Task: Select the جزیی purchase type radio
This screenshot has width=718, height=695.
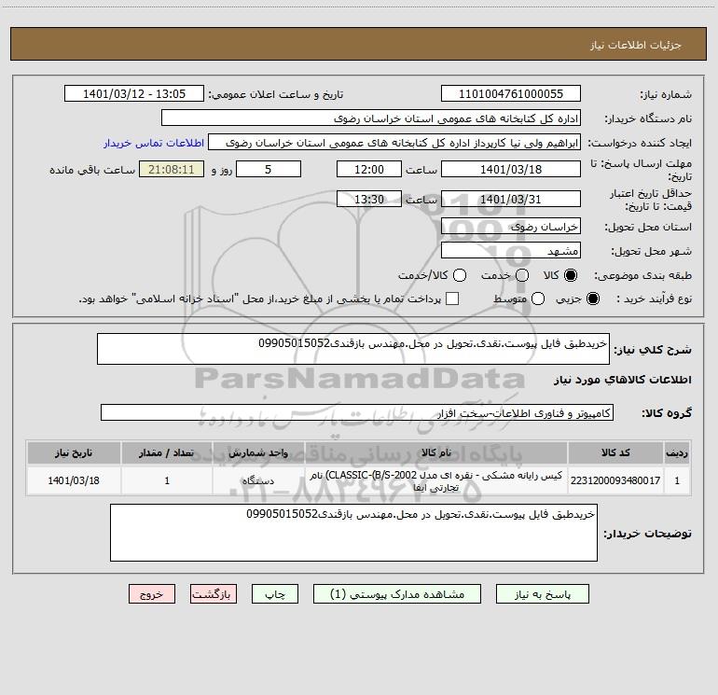Action: pyautogui.click(x=593, y=299)
